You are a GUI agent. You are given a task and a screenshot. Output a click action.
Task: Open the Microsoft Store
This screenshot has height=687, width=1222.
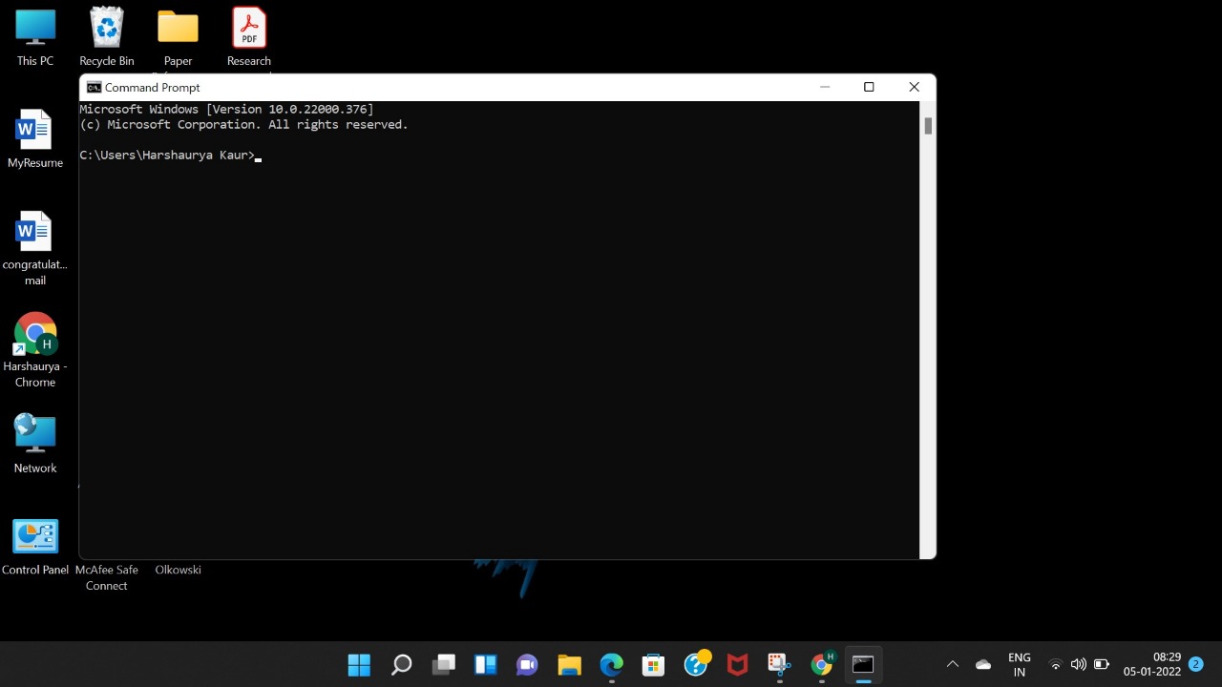pyautogui.click(x=653, y=664)
